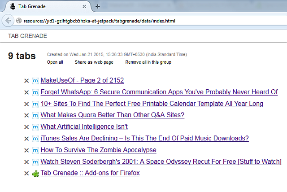Select the Tab Grenade browser tab
Viewport: 287px width, 192px height.
48,7
